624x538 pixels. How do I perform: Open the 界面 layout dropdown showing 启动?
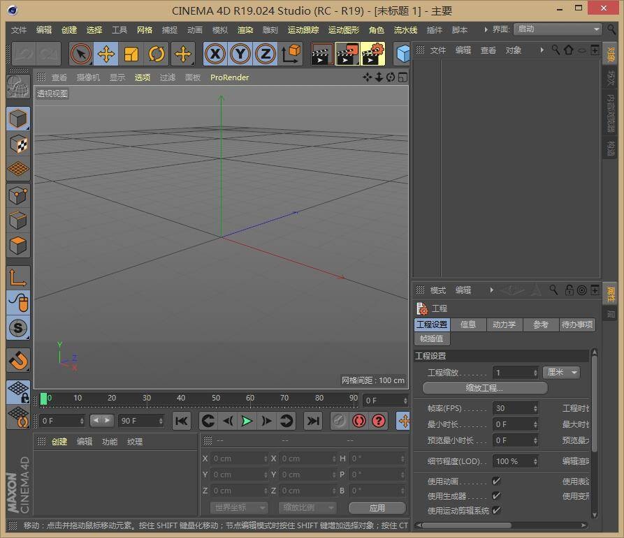click(558, 29)
